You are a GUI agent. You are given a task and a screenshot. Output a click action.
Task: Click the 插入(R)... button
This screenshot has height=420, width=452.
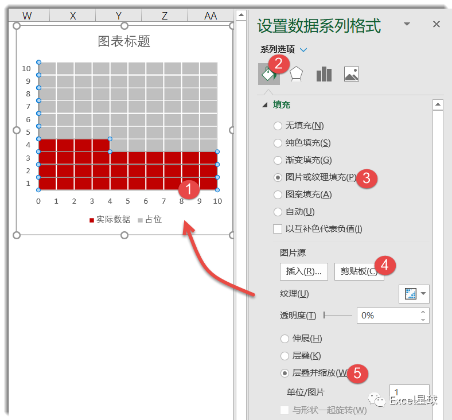[304, 271]
